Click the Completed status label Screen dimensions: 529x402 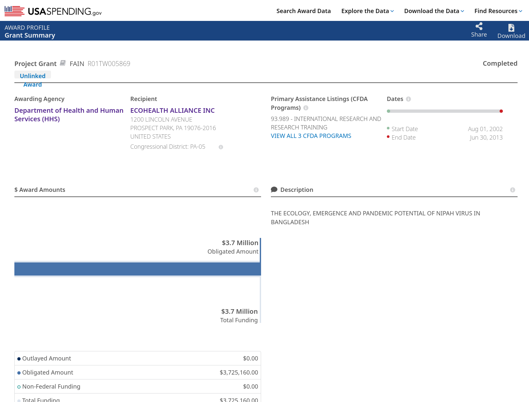(x=500, y=63)
